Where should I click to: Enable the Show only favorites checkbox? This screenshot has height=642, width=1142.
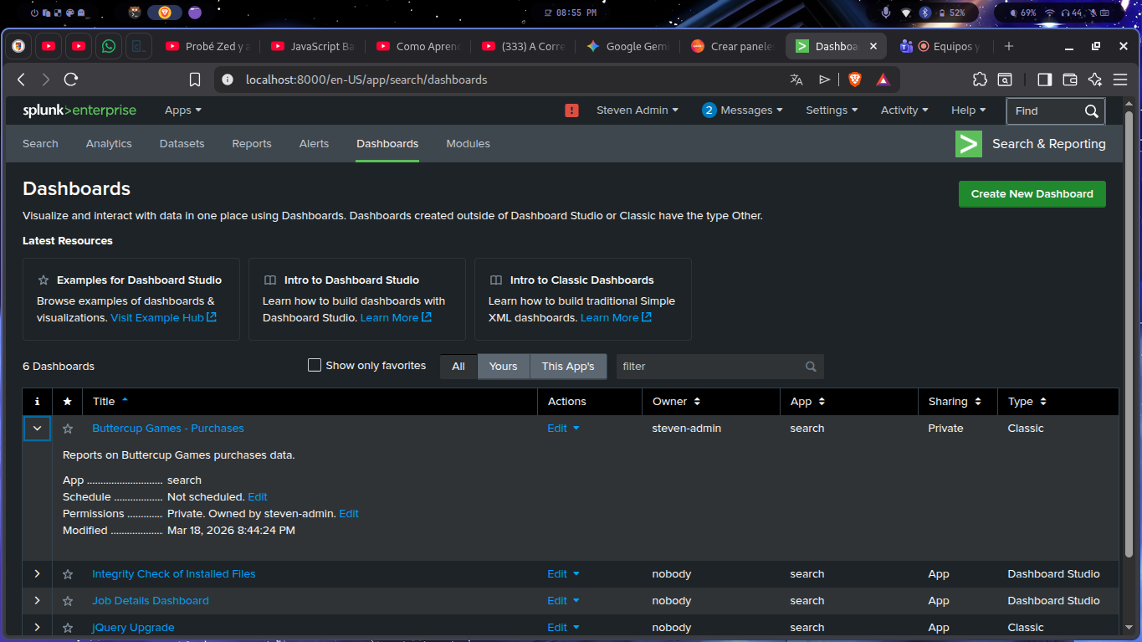314,365
